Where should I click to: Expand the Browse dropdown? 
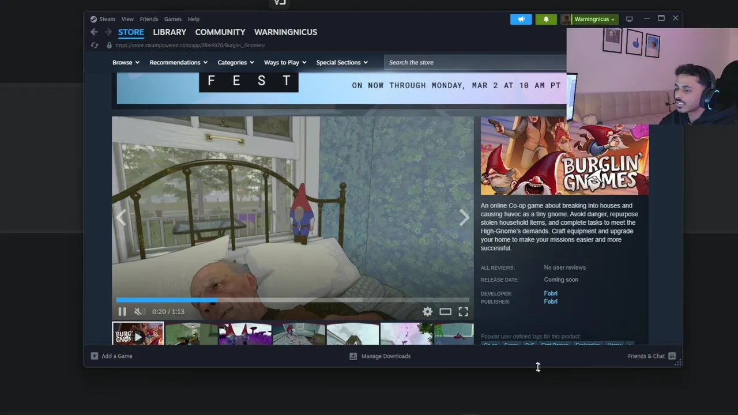pyautogui.click(x=126, y=62)
